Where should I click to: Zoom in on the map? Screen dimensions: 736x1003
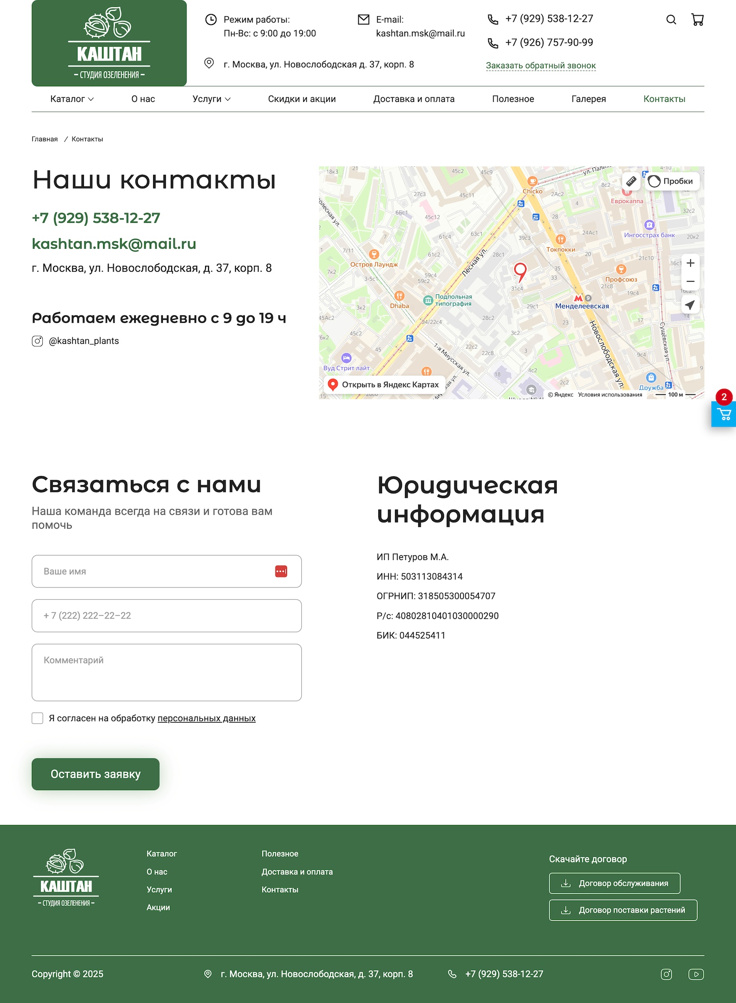(690, 263)
